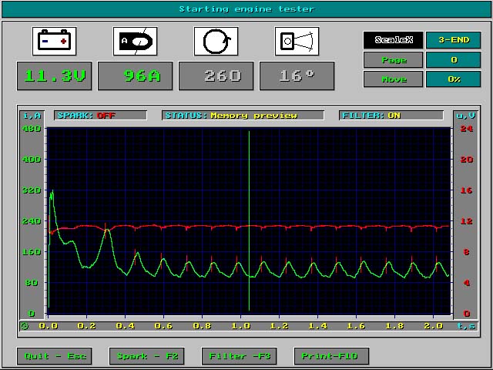493x370 pixels.
Task: Click the Print-F10 button
Action: point(331,356)
